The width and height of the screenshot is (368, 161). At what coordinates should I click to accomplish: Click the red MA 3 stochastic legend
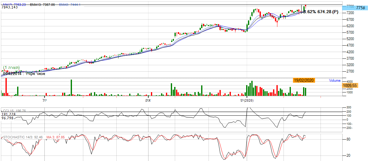click(x=55, y=137)
